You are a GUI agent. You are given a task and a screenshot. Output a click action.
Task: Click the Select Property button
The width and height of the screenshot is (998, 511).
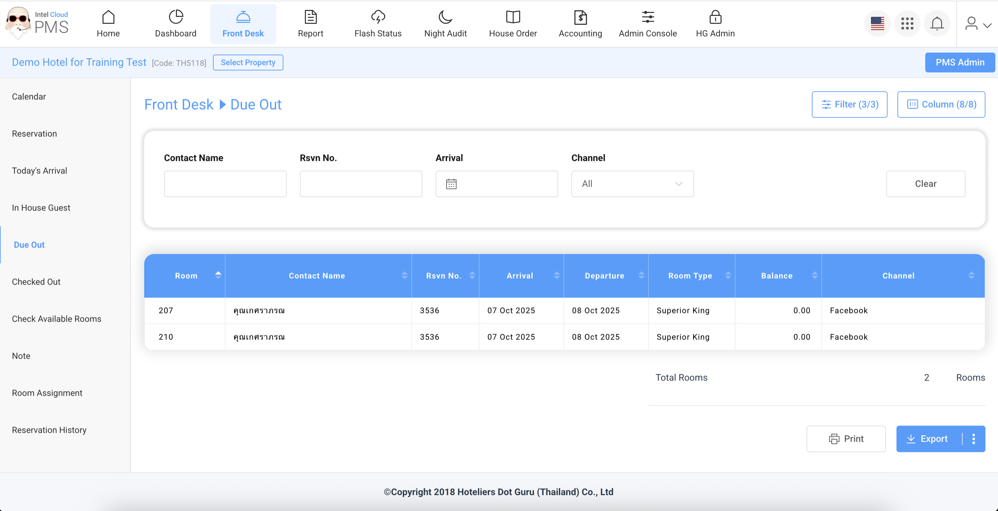(x=248, y=62)
